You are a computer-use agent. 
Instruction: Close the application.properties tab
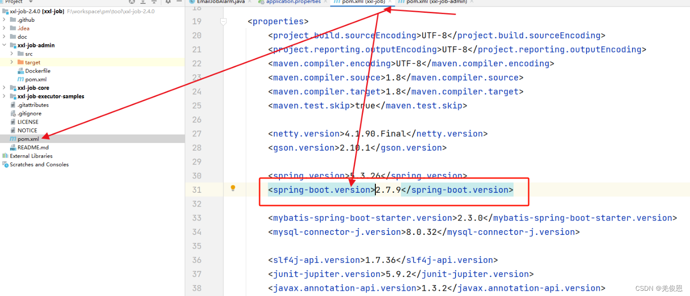[x=326, y=2]
